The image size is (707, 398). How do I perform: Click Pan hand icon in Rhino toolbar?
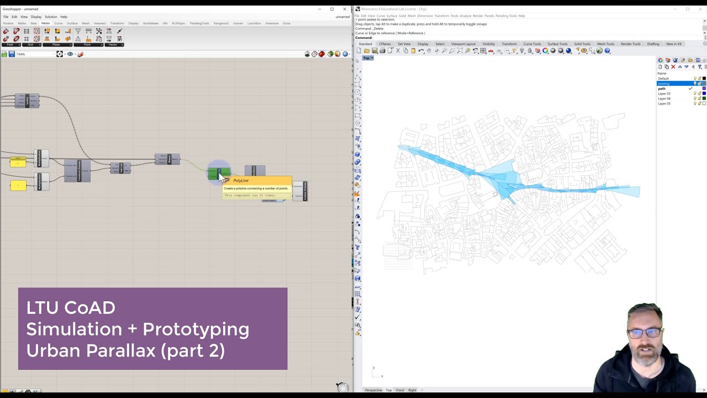point(429,51)
